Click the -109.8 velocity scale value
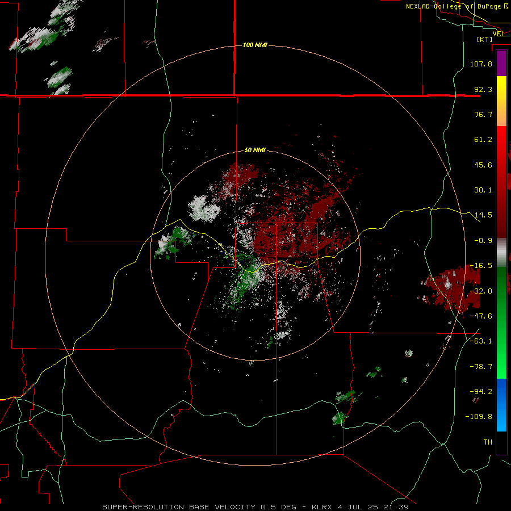 click(x=479, y=417)
